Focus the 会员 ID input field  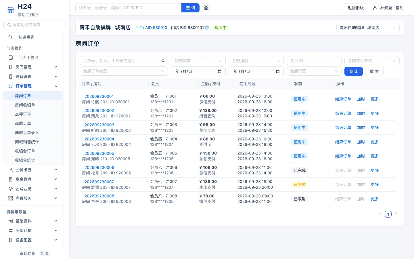click(314, 61)
